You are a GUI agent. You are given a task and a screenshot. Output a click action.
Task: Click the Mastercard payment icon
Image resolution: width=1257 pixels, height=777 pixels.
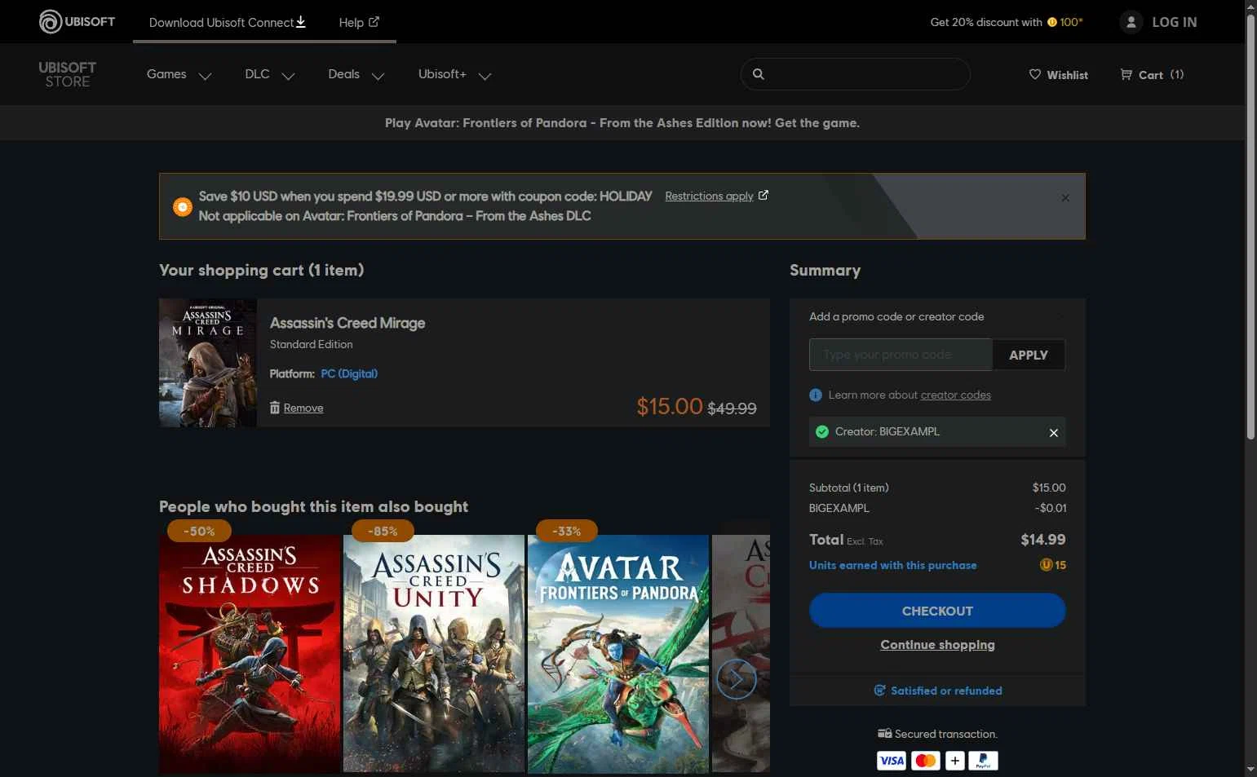926,761
